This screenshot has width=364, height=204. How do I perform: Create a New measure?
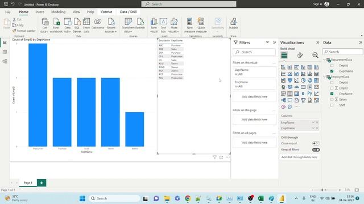point(189,25)
